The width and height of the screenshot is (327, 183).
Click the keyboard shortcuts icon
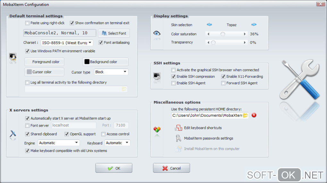179,128
